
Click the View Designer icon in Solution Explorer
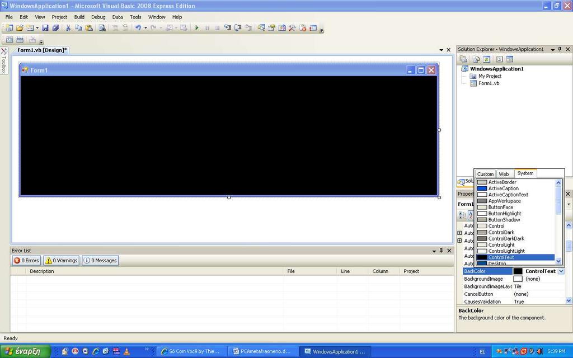coord(510,59)
